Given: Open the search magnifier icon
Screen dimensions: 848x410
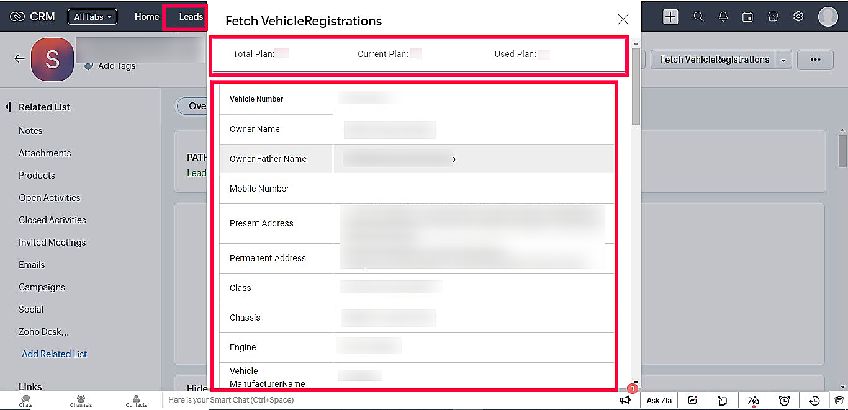Looking at the screenshot, I should click(x=698, y=17).
